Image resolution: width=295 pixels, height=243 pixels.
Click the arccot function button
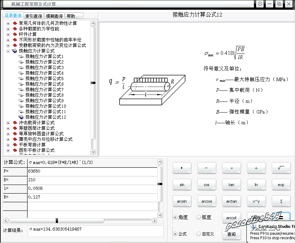pyautogui.click(x=232, y=217)
